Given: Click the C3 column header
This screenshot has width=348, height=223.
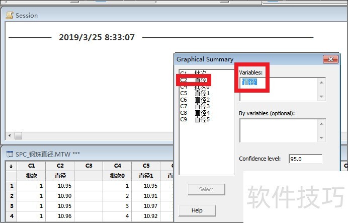Looking at the screenshot, I should [x=89, y=166].
